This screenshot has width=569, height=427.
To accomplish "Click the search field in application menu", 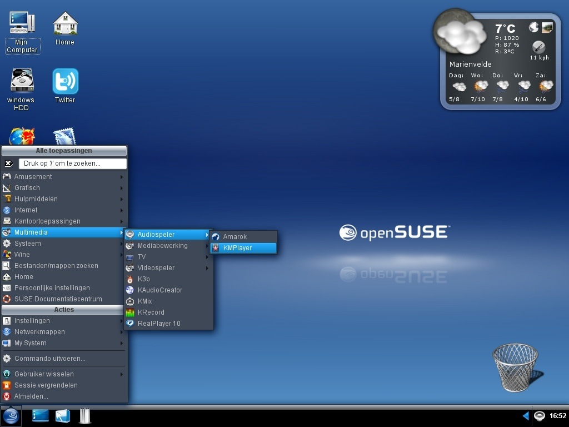I will pyautogui.click(x=73, y=163).
